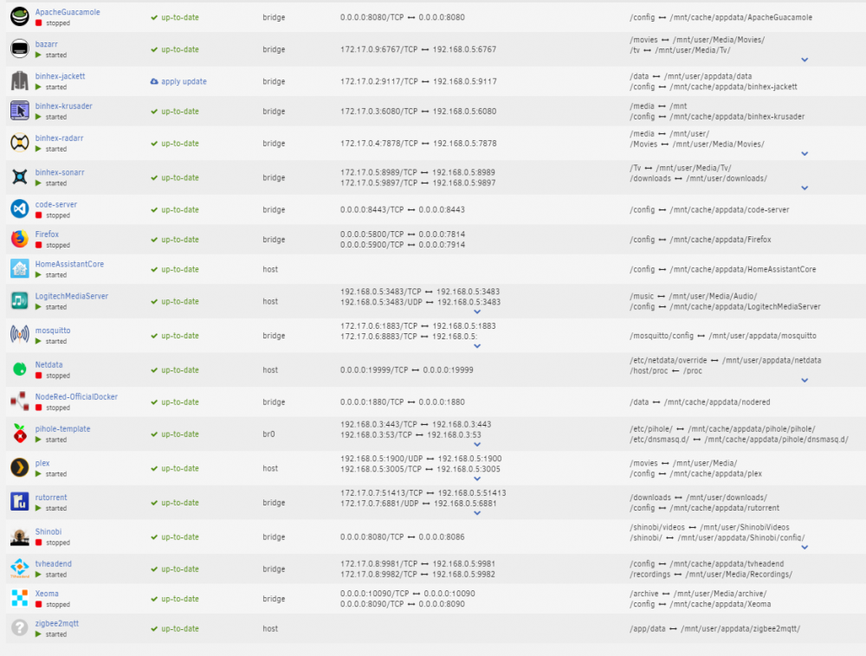This screenshot has height=656, width=866.
Task: Open the LogitechMediaServer music icon
Action: (19, 300)
